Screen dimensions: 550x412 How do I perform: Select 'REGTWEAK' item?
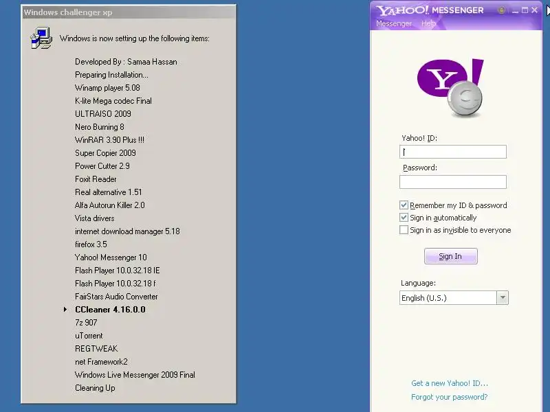point(96,349)
